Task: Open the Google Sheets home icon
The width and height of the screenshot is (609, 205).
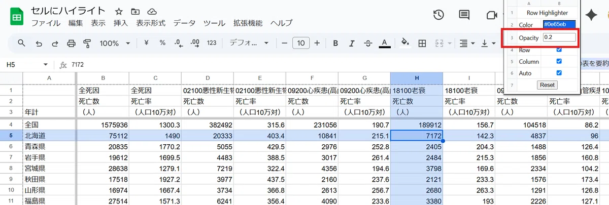Action: (x=16, y=16)
